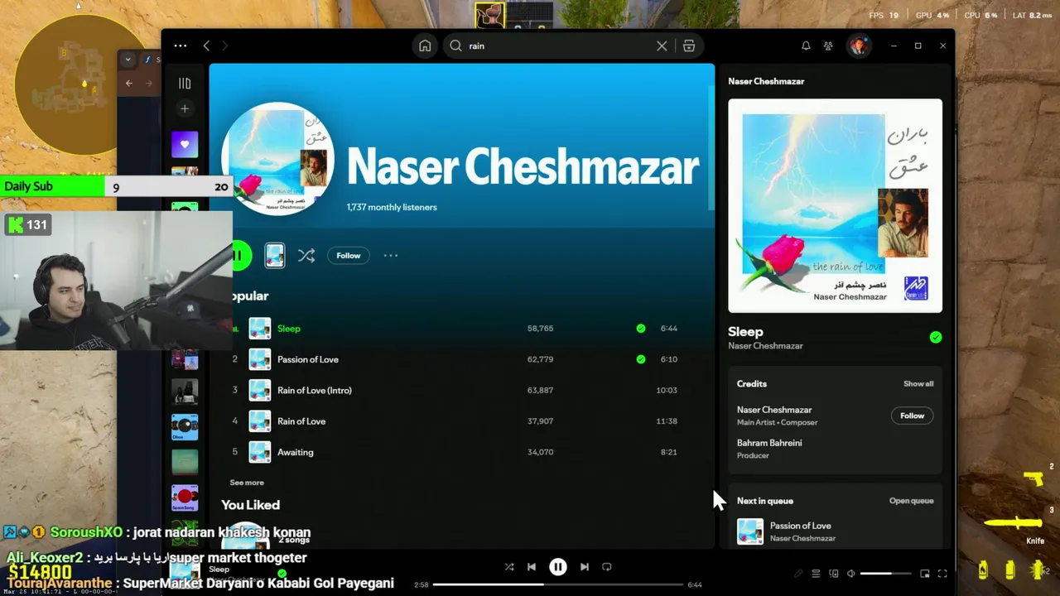1060x596 pixels.
Task: Go back using the left arrow
Action: (206, 46)
